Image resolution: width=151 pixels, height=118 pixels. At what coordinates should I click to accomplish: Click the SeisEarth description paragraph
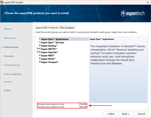tap(118, 55)
